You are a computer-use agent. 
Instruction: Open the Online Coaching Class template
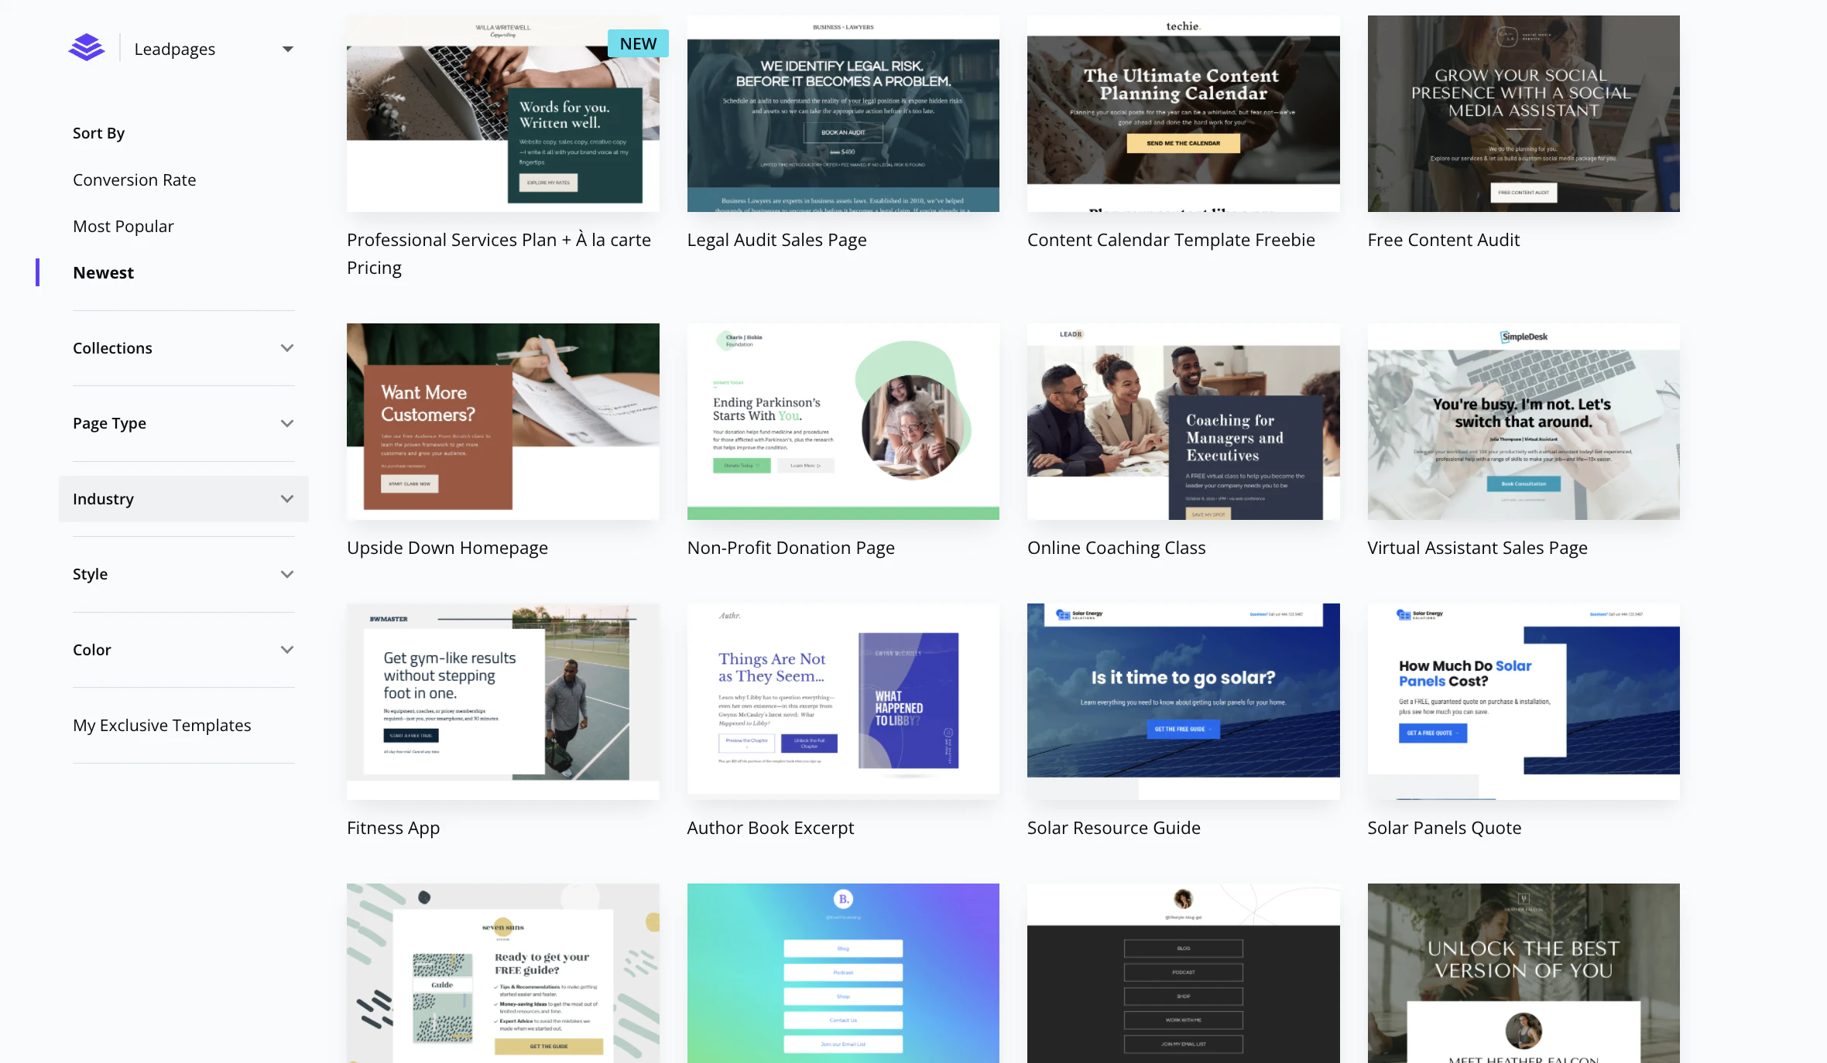pyautogui.click(x=1183, y=422)
